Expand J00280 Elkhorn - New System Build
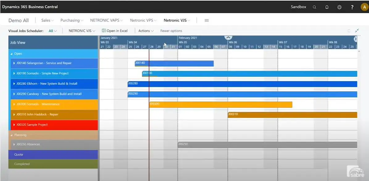369x181 pixels. click(x=15, y=84)
